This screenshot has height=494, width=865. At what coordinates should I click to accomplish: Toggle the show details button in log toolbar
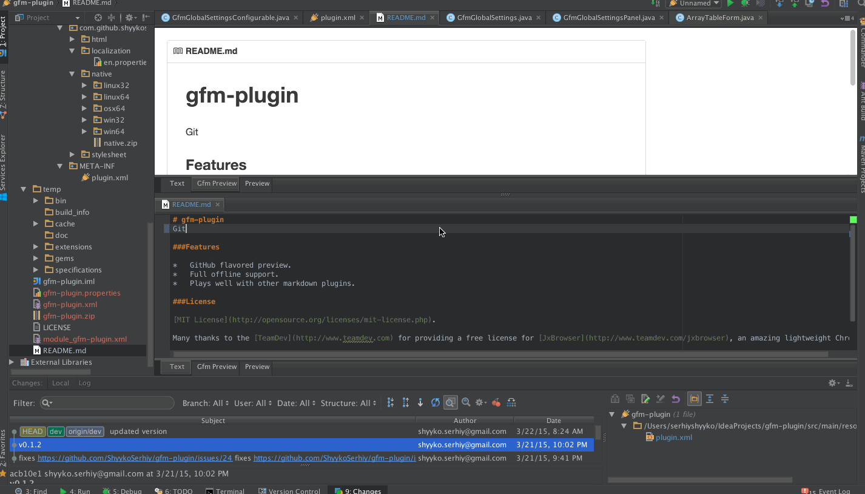[x=450, y=402]
